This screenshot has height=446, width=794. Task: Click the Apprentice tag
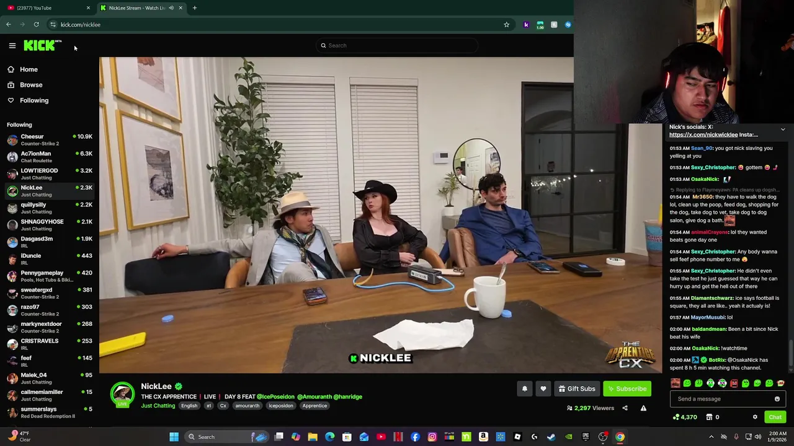[314, 406]
